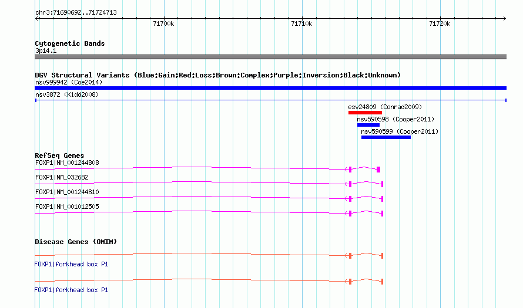The height and width of the screenshot is (308, 523).
Task: Open the first FOXP1|forkhead box P1 link
Action: (71, 265)
